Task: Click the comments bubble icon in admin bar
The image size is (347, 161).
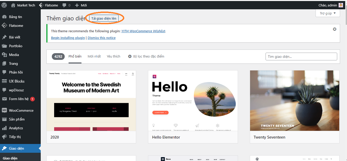Action: coord(64,5)
